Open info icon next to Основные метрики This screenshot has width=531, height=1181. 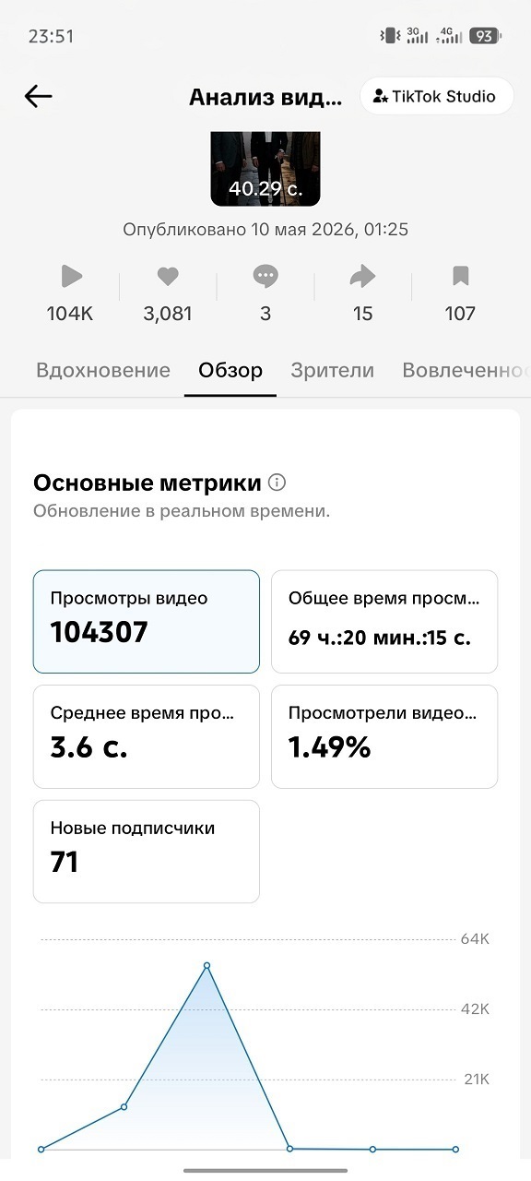[277, 483]
